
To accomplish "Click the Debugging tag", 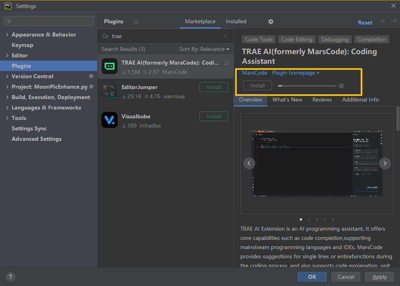I will click(x=335, y=39).
